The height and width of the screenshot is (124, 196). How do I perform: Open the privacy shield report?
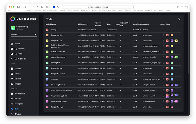pyautogui.click(x=58, y=7)
